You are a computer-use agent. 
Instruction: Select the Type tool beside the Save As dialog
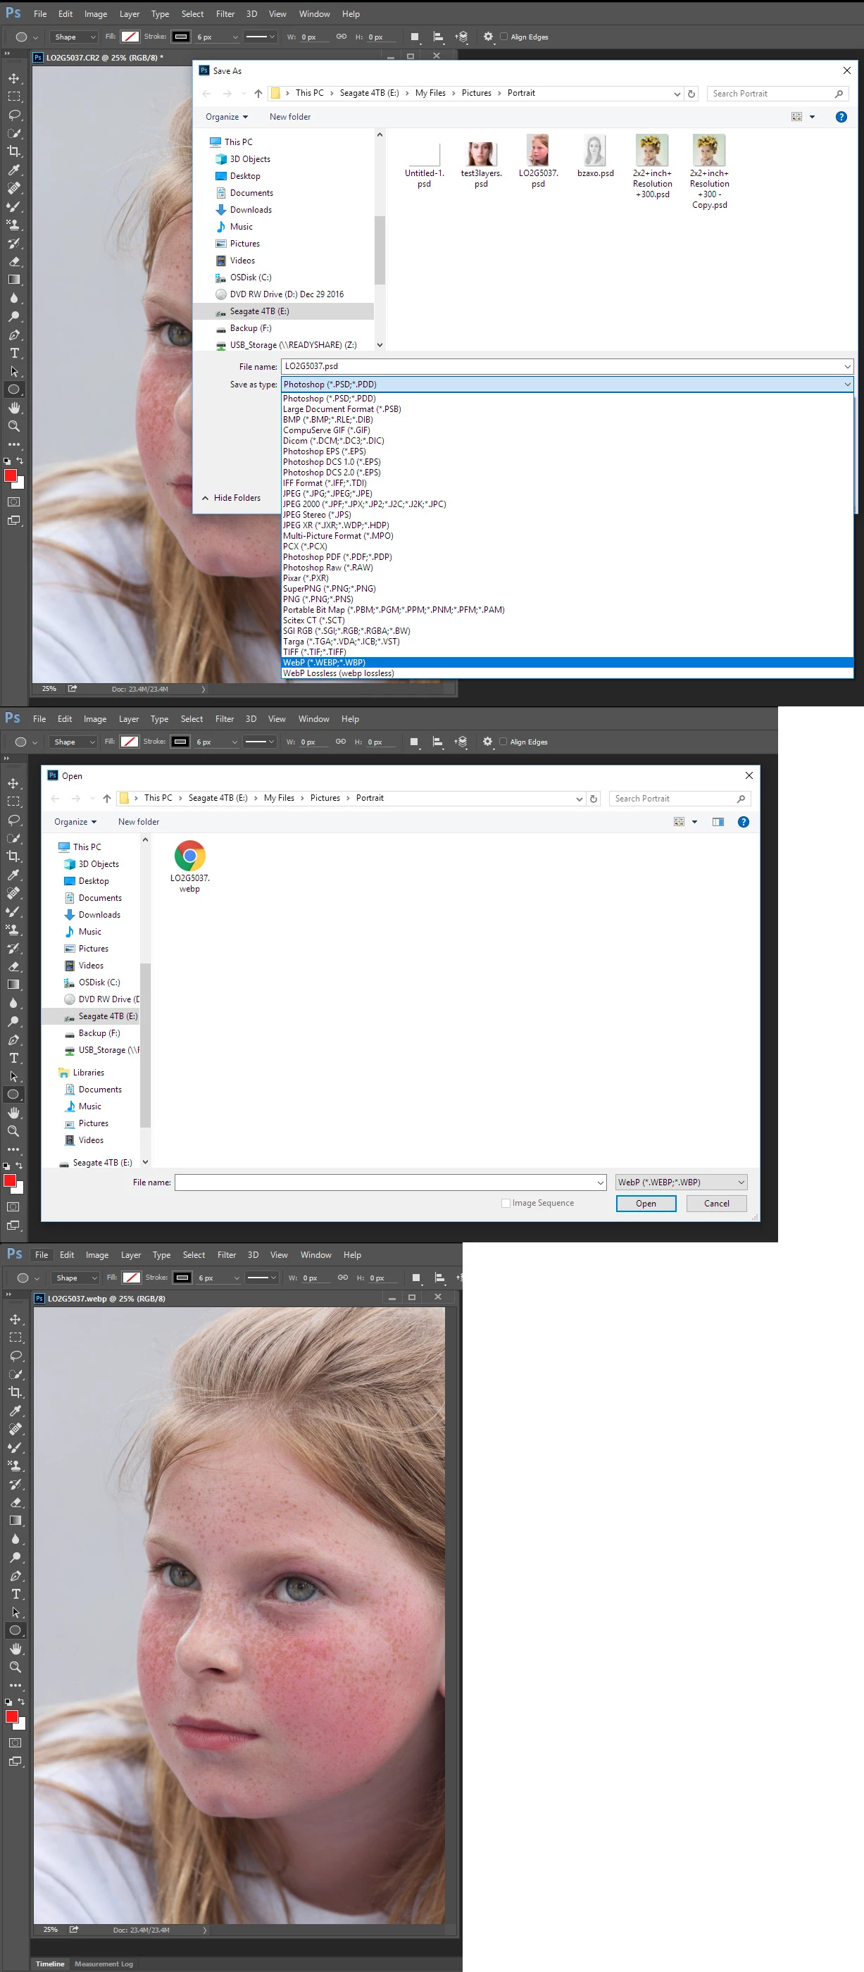14,353
